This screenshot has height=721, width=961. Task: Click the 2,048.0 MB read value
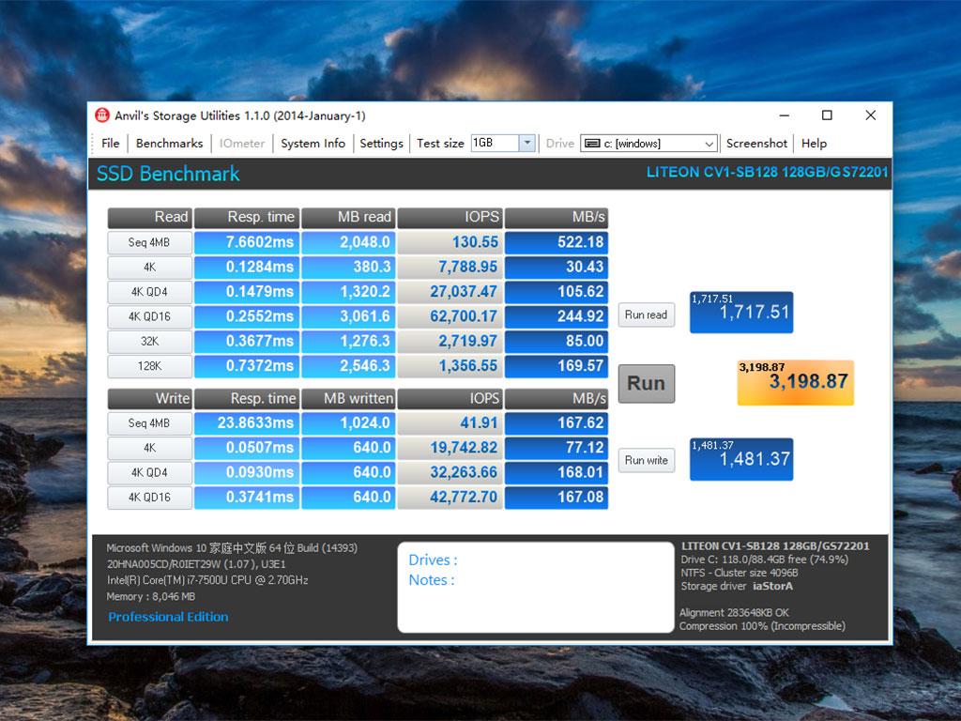click(x=348, y=243)
